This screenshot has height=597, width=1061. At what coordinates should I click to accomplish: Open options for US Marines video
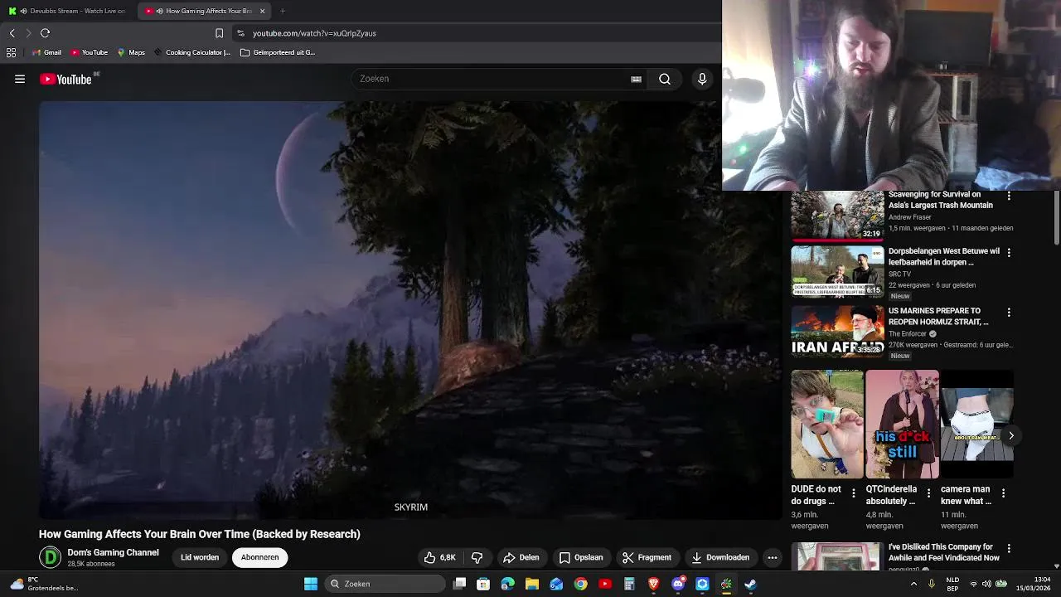(1009, 313)
